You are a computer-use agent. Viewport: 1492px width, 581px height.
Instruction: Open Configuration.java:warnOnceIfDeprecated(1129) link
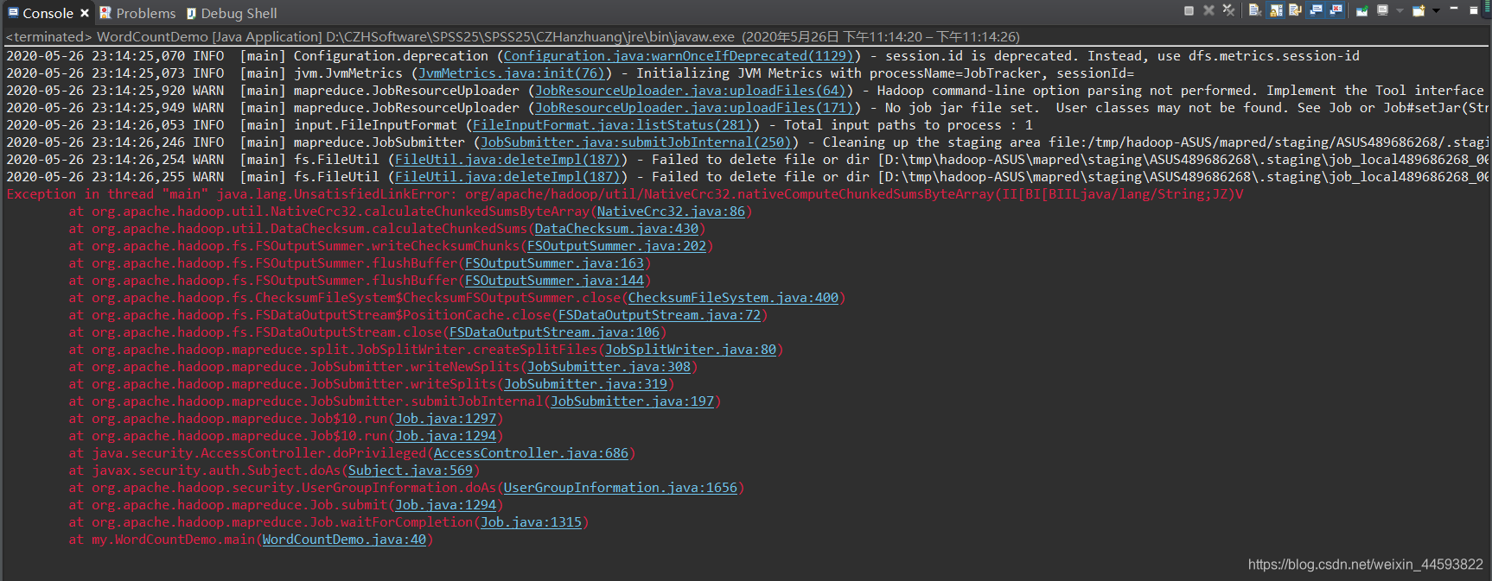(679, 56)
